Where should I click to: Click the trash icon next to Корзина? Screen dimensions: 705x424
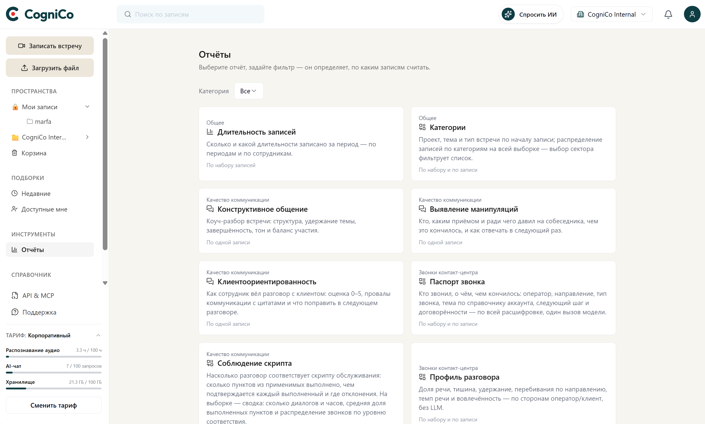click(15, 153)
